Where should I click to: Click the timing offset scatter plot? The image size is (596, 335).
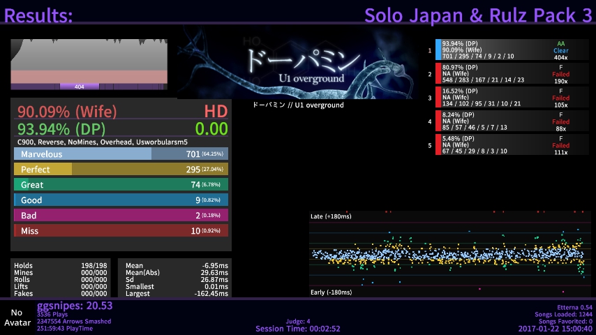[x=449, y=254]
